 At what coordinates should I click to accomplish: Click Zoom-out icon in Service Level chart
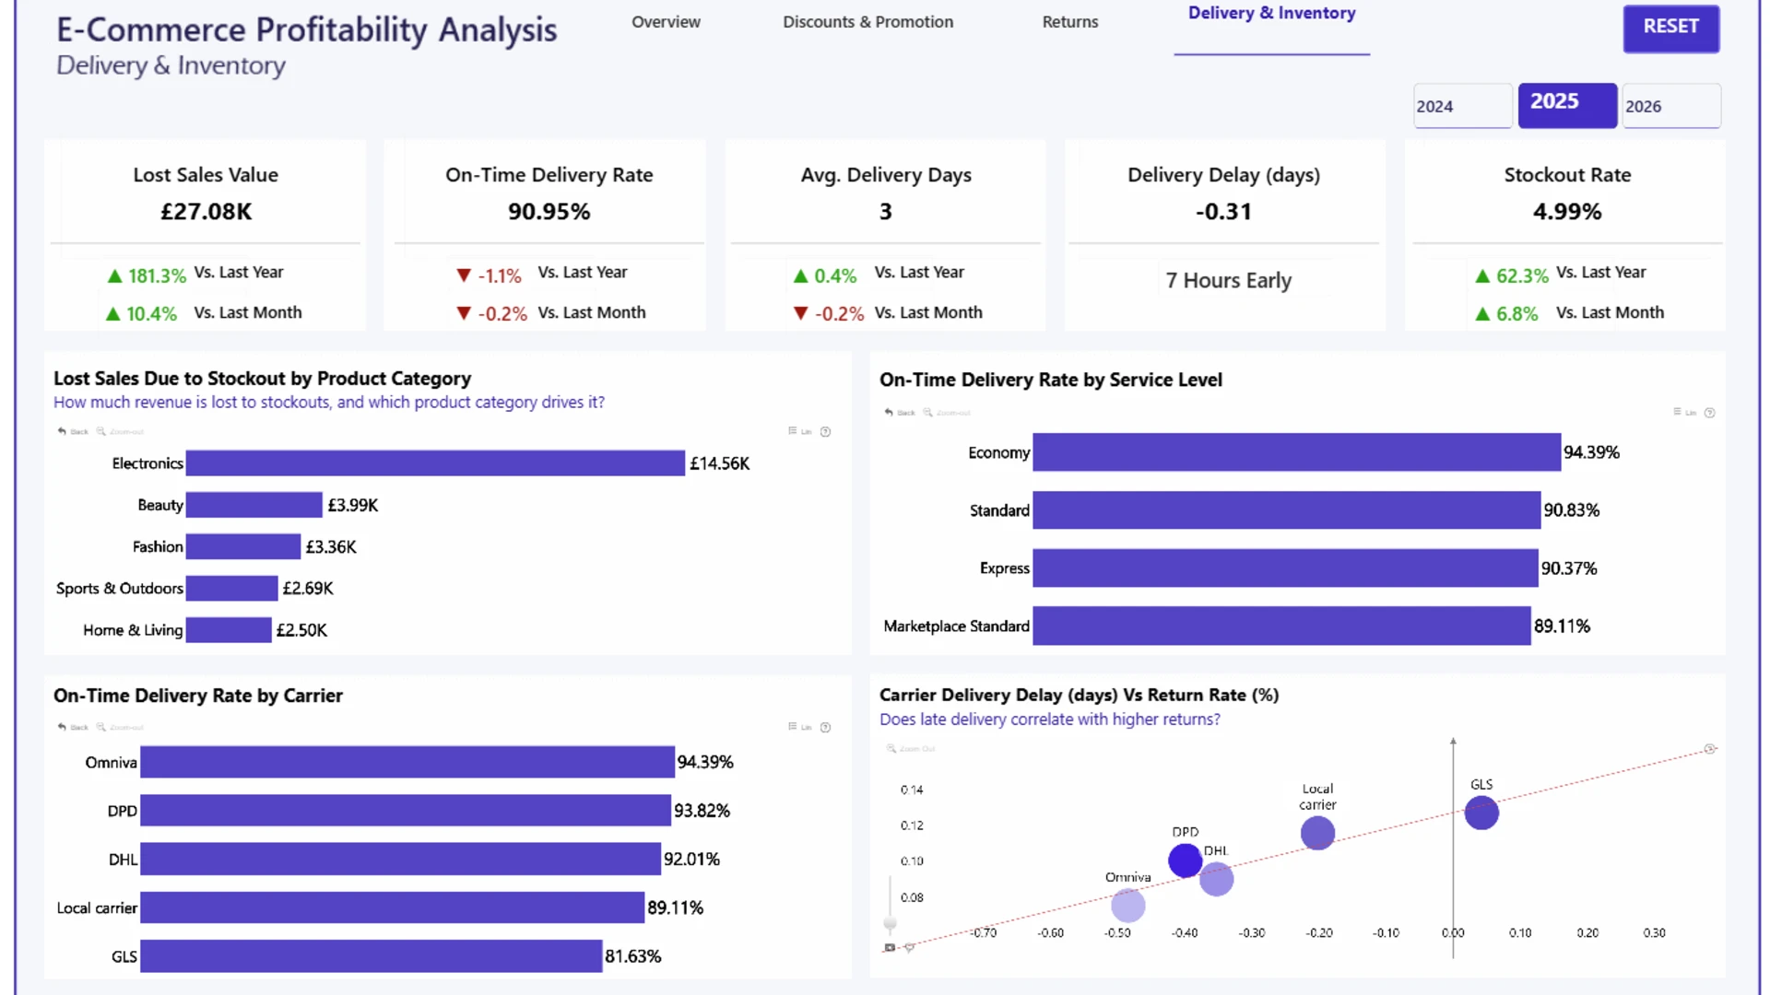coord(928,412)
